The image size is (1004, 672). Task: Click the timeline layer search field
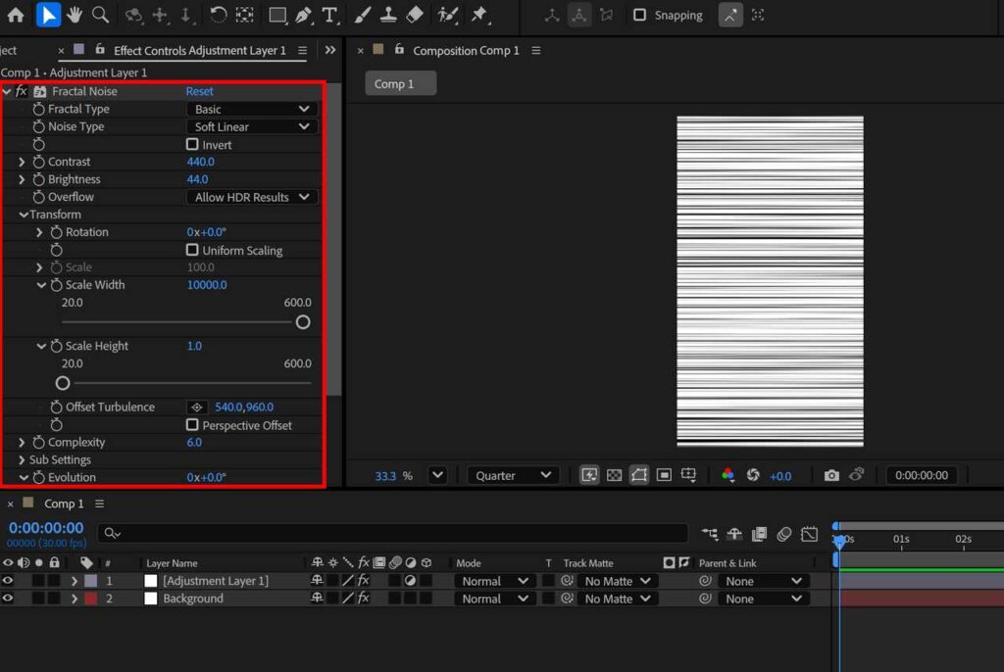(x=392, y=533)
